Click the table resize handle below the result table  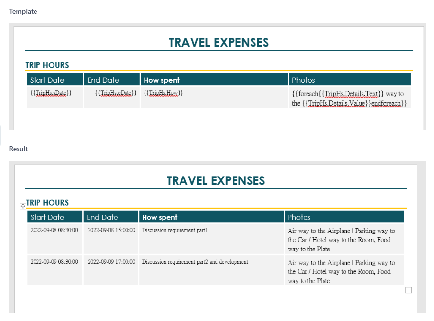coord(408,290)
